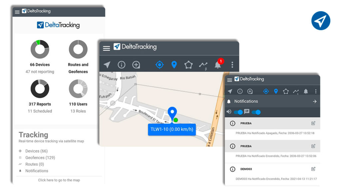Click info icon of first PRUEBA notification
Screen dimensions: 341x192
click(x=232, y=123)
